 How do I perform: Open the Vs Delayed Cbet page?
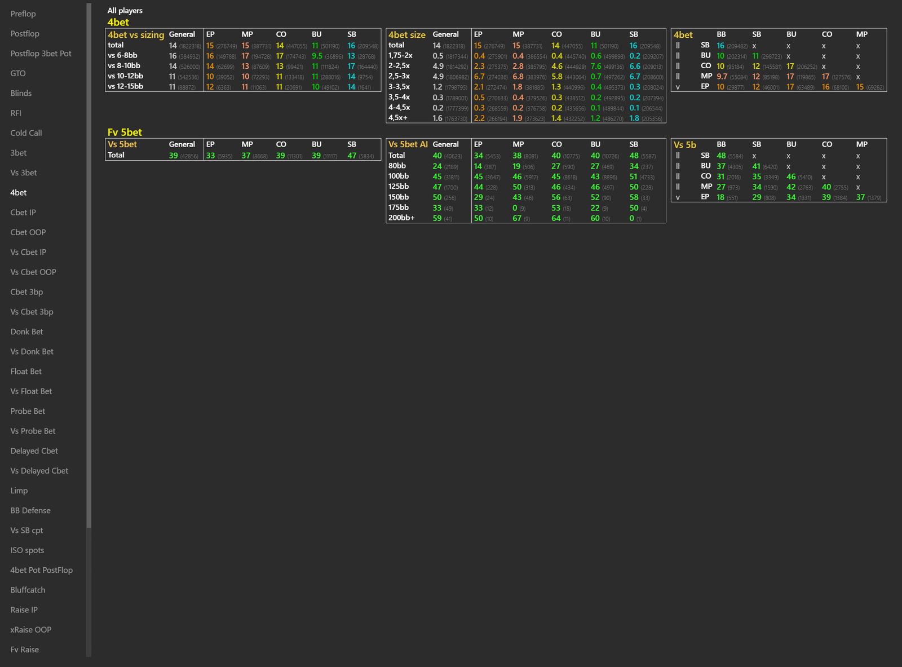click(39, 471)
